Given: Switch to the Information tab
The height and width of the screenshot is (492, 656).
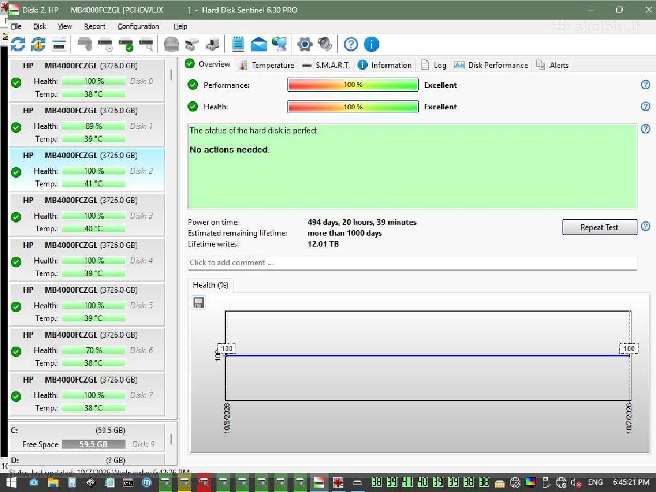Looking at the screenshot, I should click(385, 65).
